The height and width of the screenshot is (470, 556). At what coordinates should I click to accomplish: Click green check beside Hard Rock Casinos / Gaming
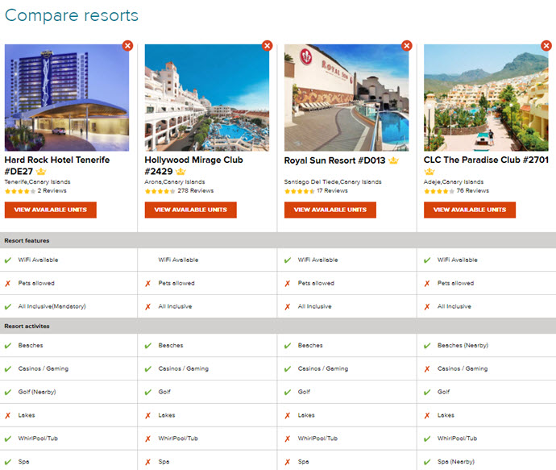[x=8, y=369]
